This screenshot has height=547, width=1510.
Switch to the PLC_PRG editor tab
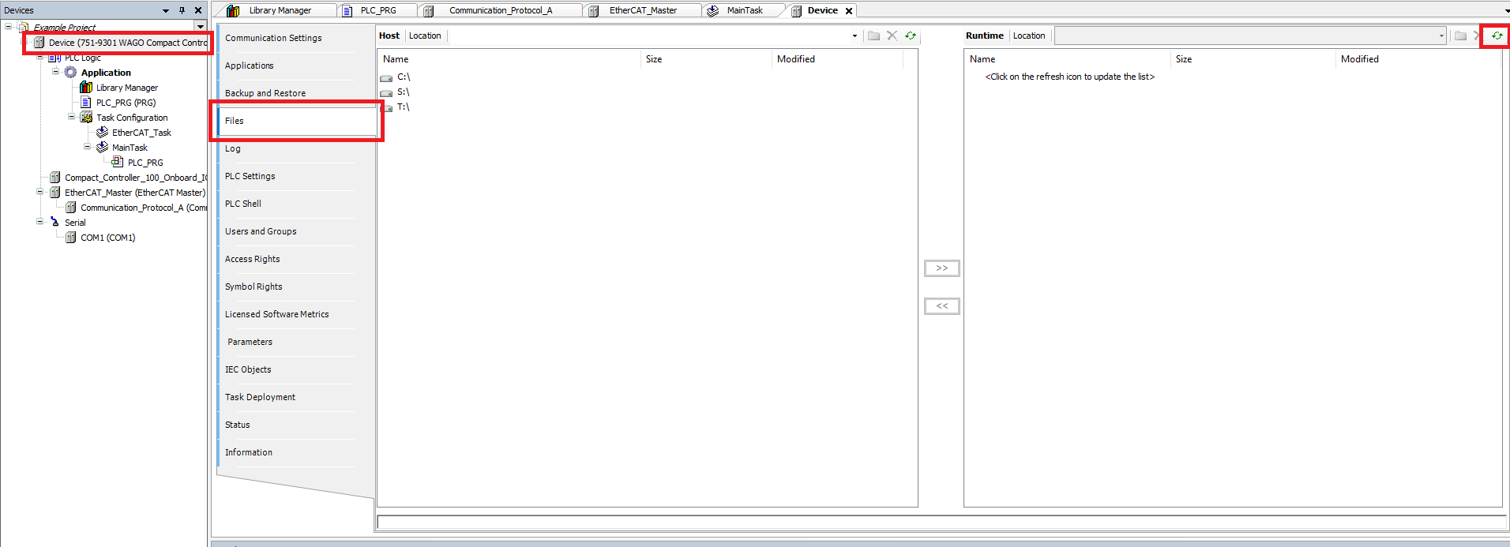click(377, 10)
